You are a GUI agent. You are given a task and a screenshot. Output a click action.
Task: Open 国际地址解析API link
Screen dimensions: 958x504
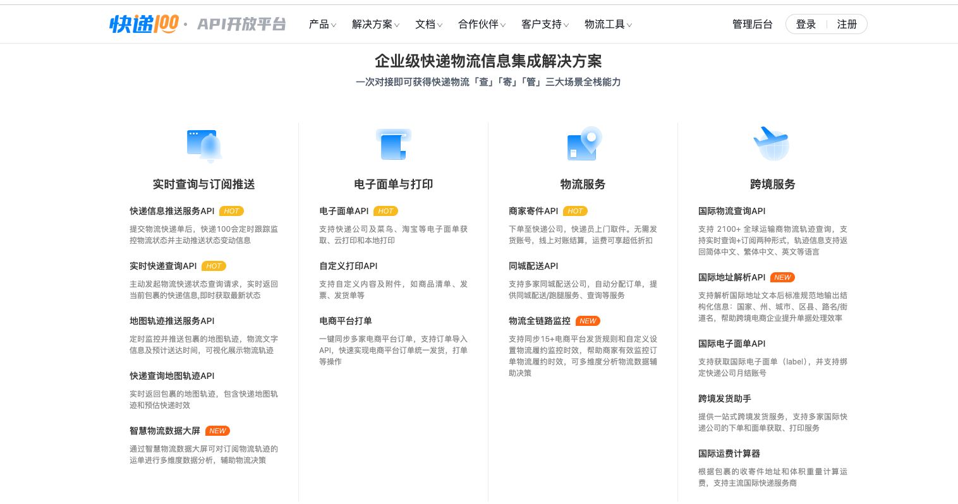pyautogui.click(x=732, y=277)
